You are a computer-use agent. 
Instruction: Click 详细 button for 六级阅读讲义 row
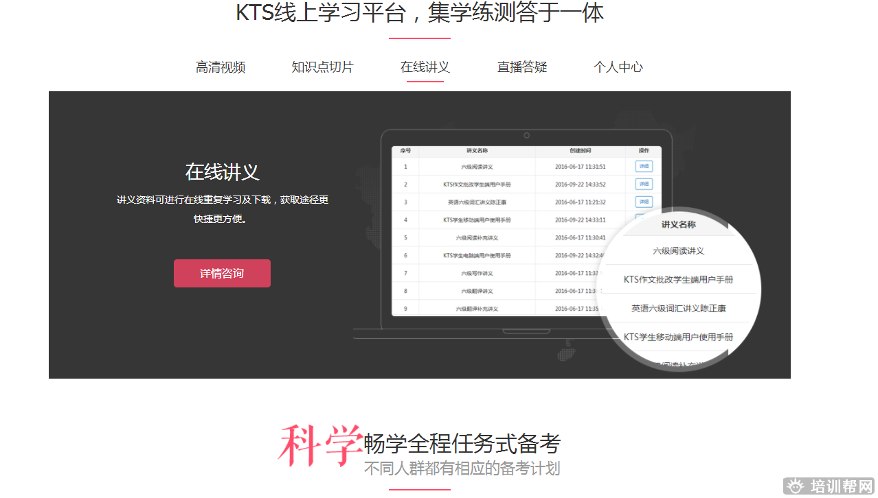tap(644, 166)
